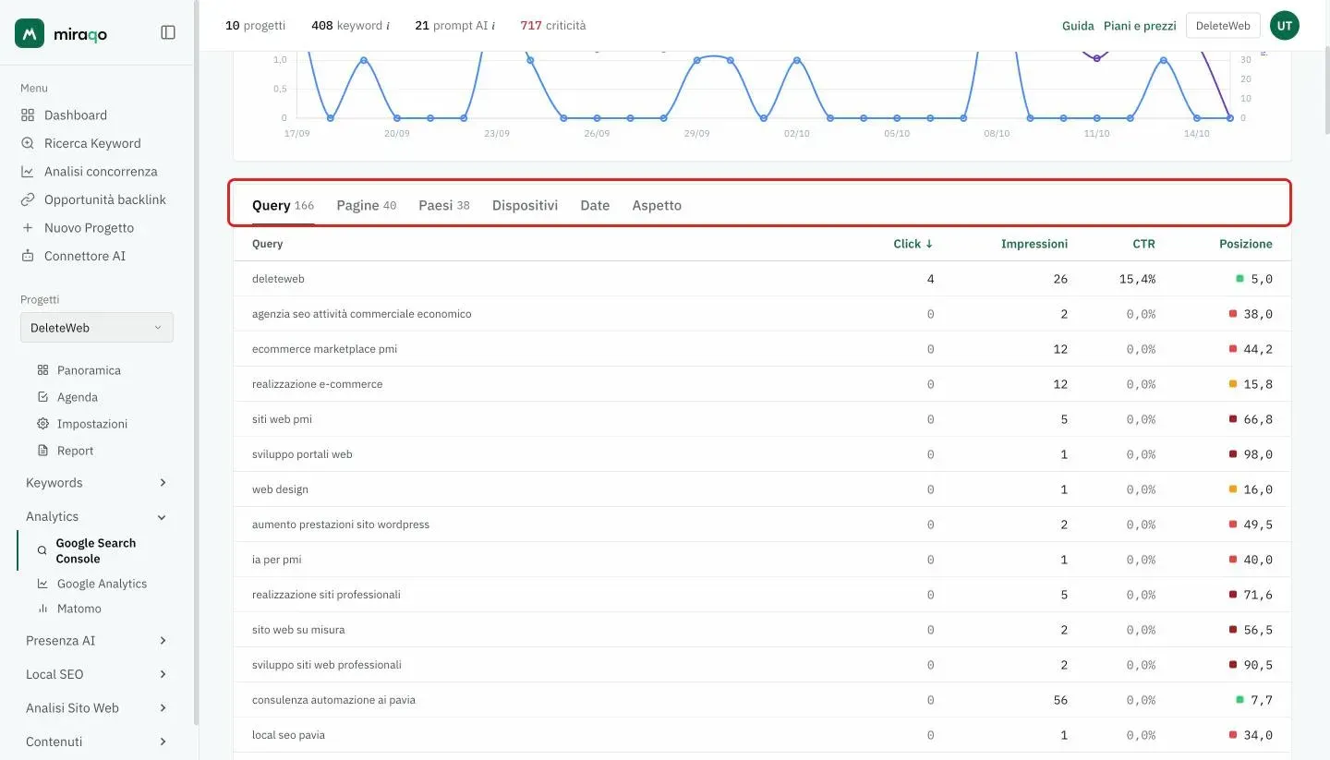Open Ricerca Keyword search icon

tap(27, 143)
